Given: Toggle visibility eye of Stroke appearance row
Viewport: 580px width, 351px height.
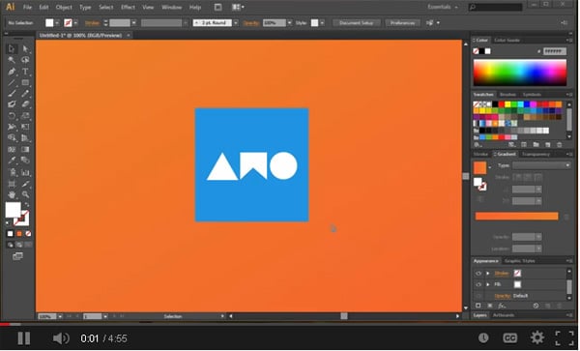Looking at the screenshot, I should (478, 274).
